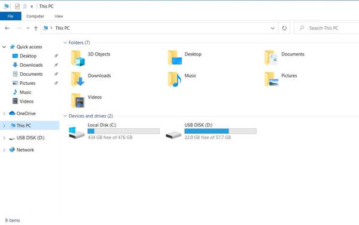Select Pictures in Quick access
Screen dimensions: 359x225
(x=28, y=83)
